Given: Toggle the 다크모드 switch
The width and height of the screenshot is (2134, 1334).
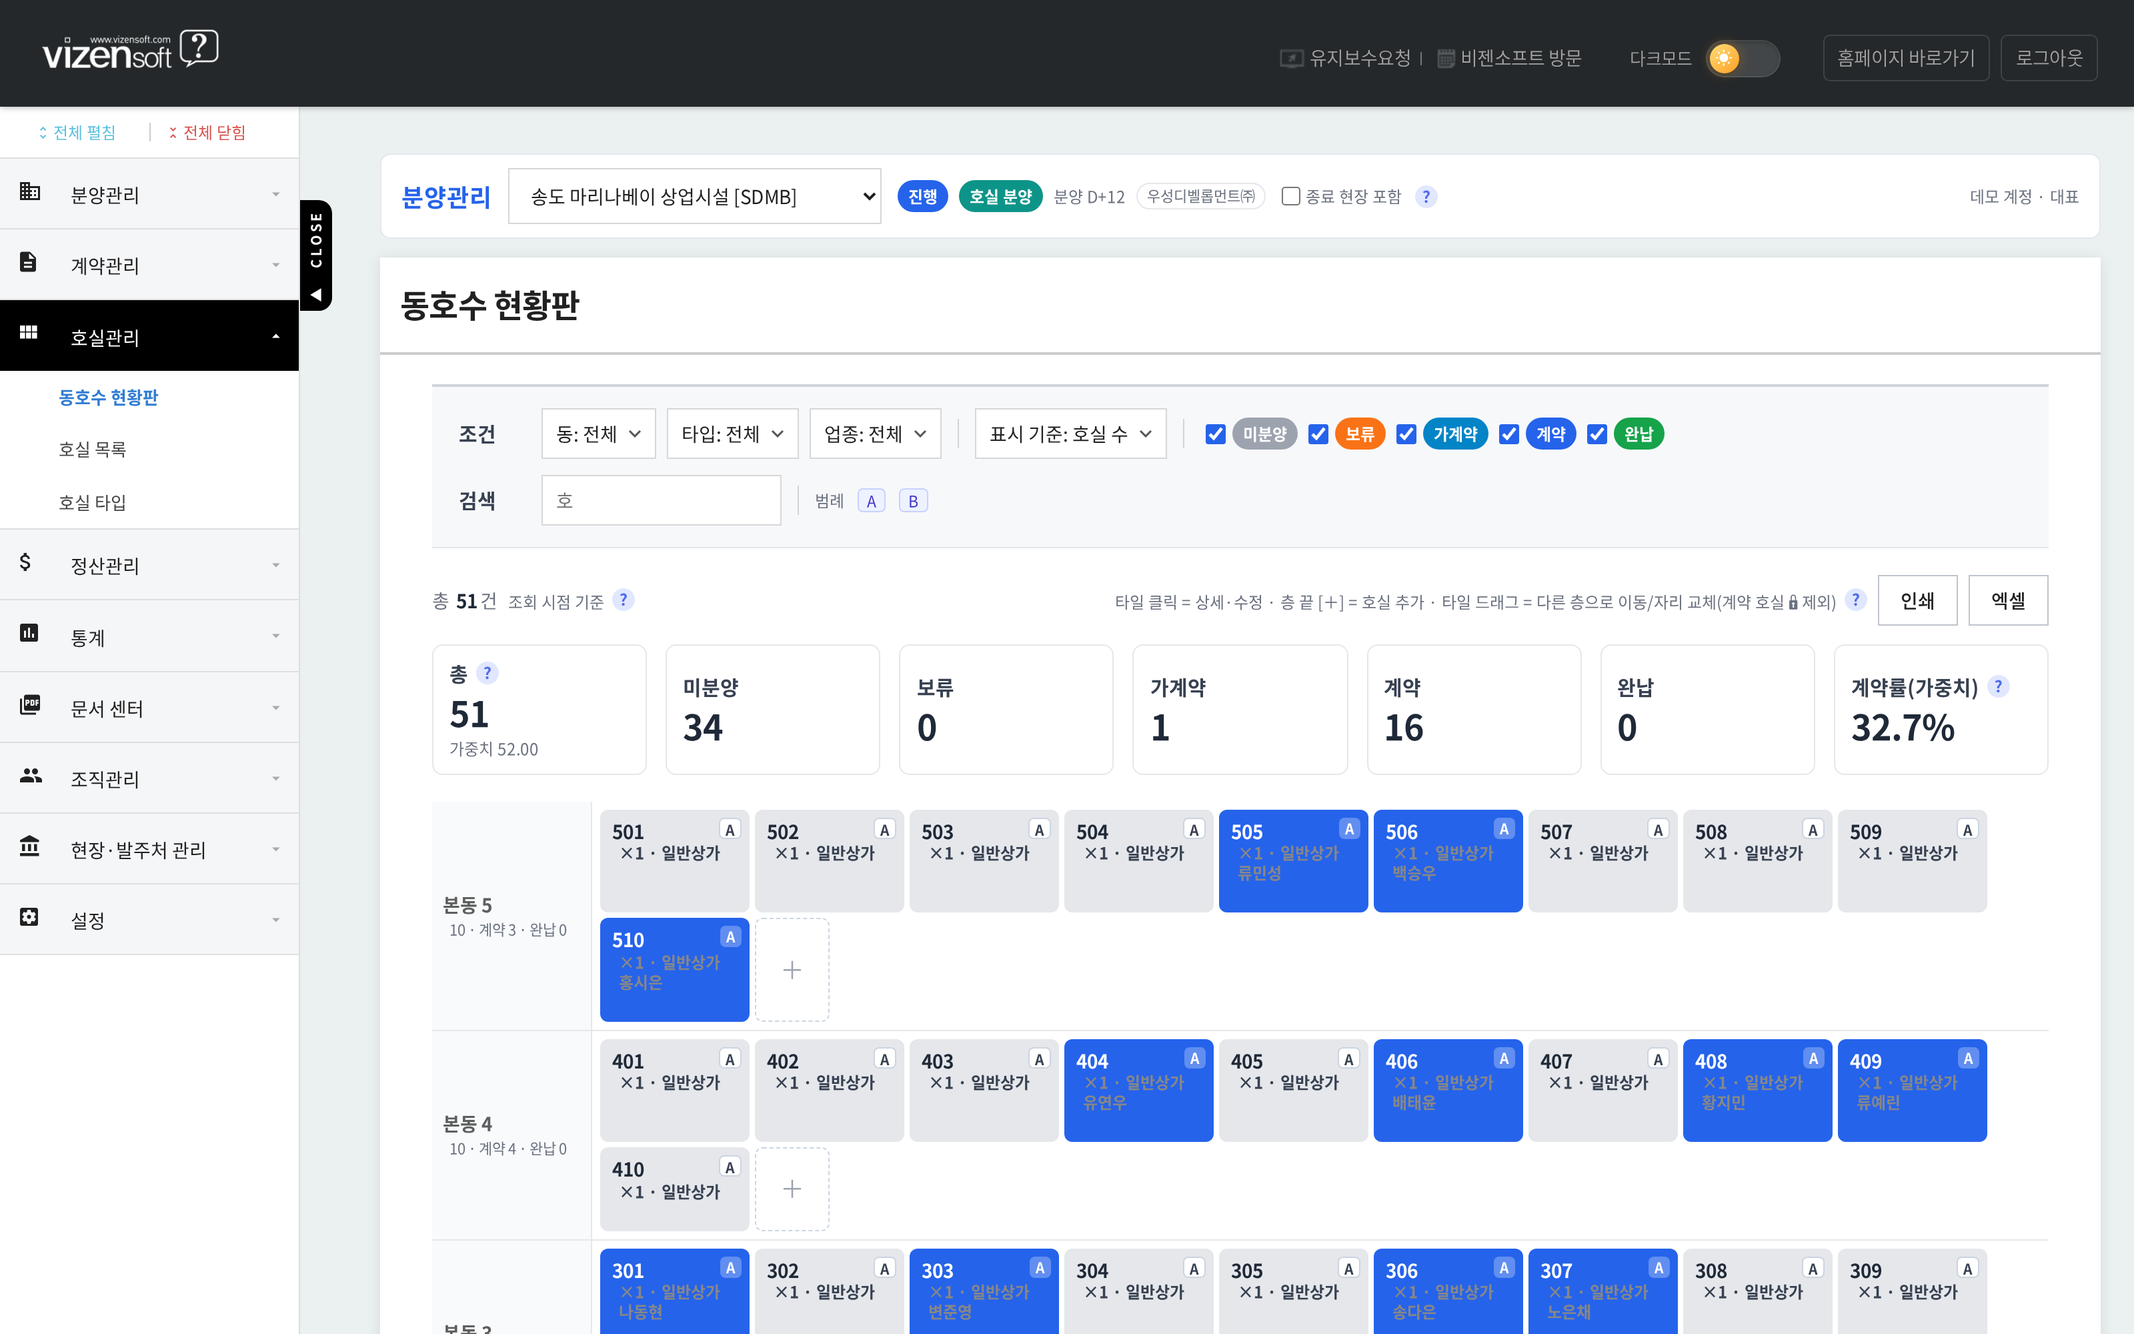Looking at the screenshot, I should [x=1743, y=58].
